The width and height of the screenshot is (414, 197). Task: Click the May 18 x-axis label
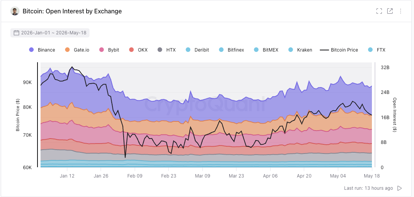coord(372,176)
